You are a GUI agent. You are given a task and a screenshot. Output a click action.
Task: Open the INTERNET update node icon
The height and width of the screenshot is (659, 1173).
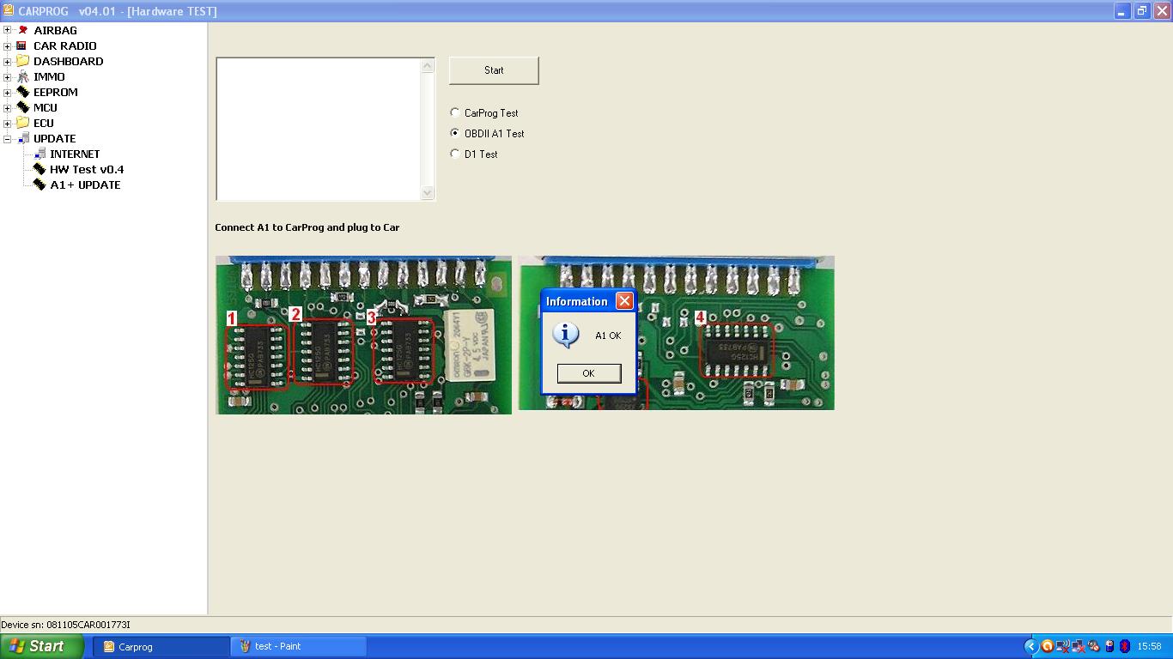point(40,154)
